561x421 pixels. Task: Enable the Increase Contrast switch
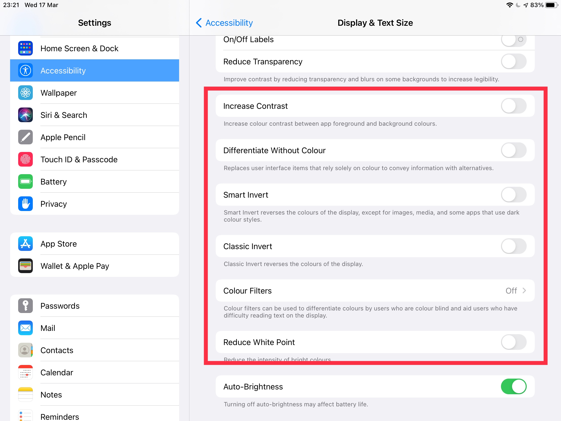tap(513, 106)
